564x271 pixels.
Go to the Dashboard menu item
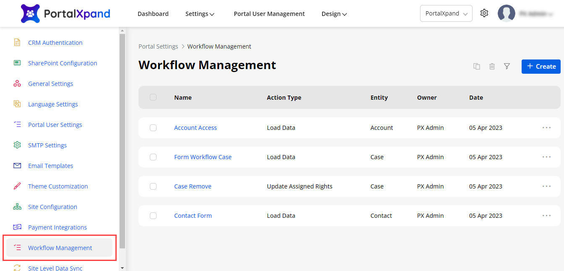[153, 14]
